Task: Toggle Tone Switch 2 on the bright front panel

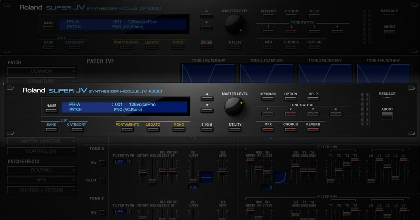Action: pyautogui.click(x=290, y=114)
